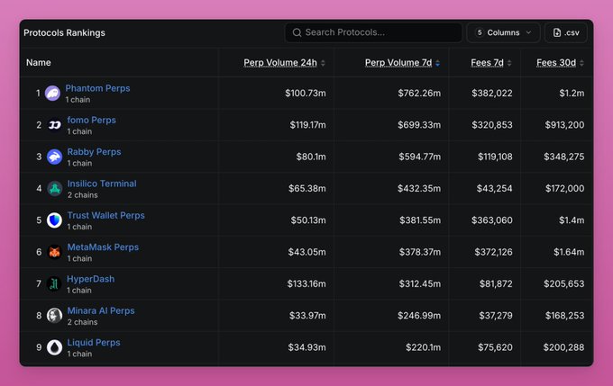Click the $382,022 fees cell
The image size is (613, 386).
492,94
